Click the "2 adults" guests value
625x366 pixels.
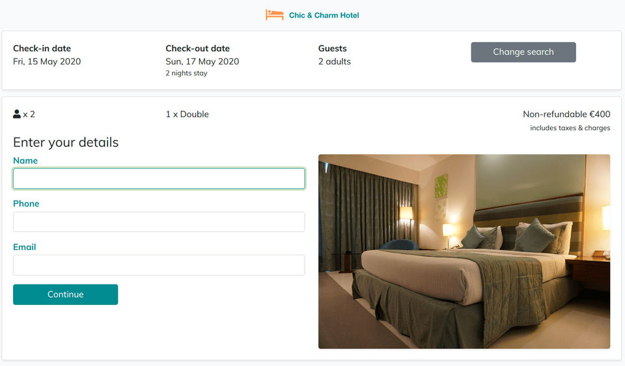point(334,62)
